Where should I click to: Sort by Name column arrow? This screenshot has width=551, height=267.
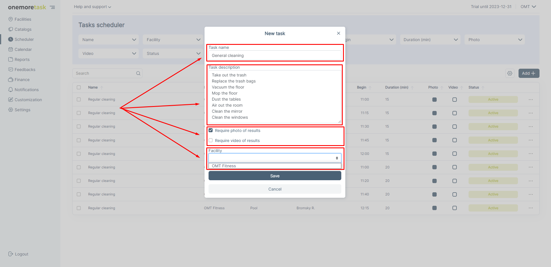(x=102, y=88)
